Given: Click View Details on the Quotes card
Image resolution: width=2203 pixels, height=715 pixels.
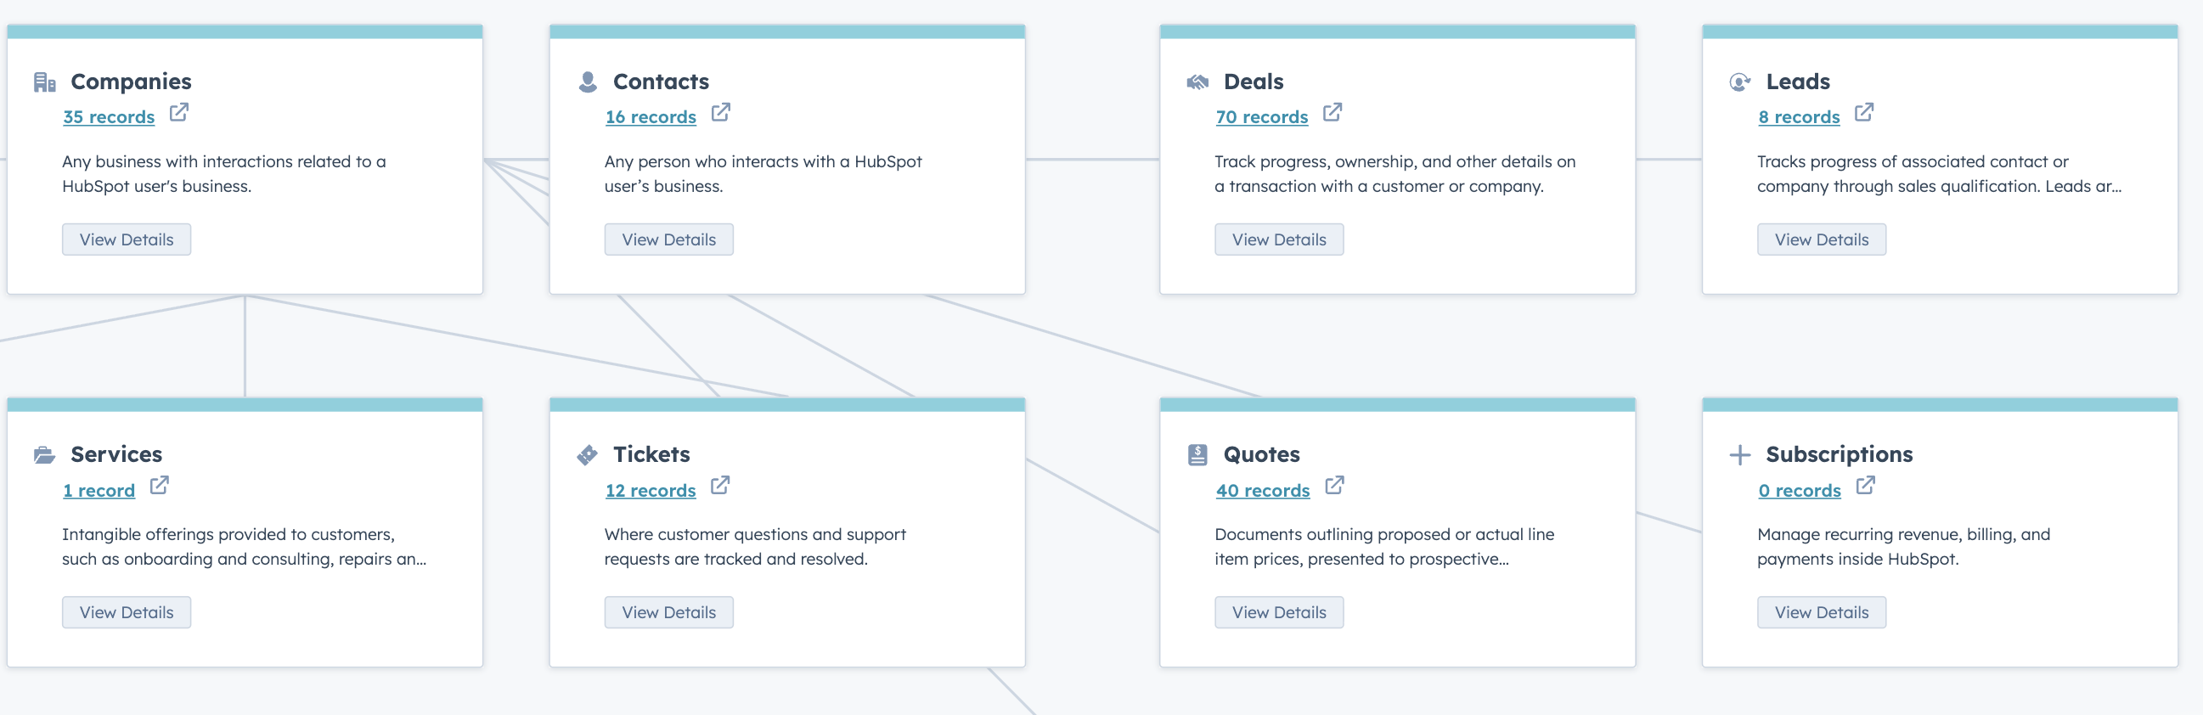Looking at the screenshot, I should (1278, 611).
